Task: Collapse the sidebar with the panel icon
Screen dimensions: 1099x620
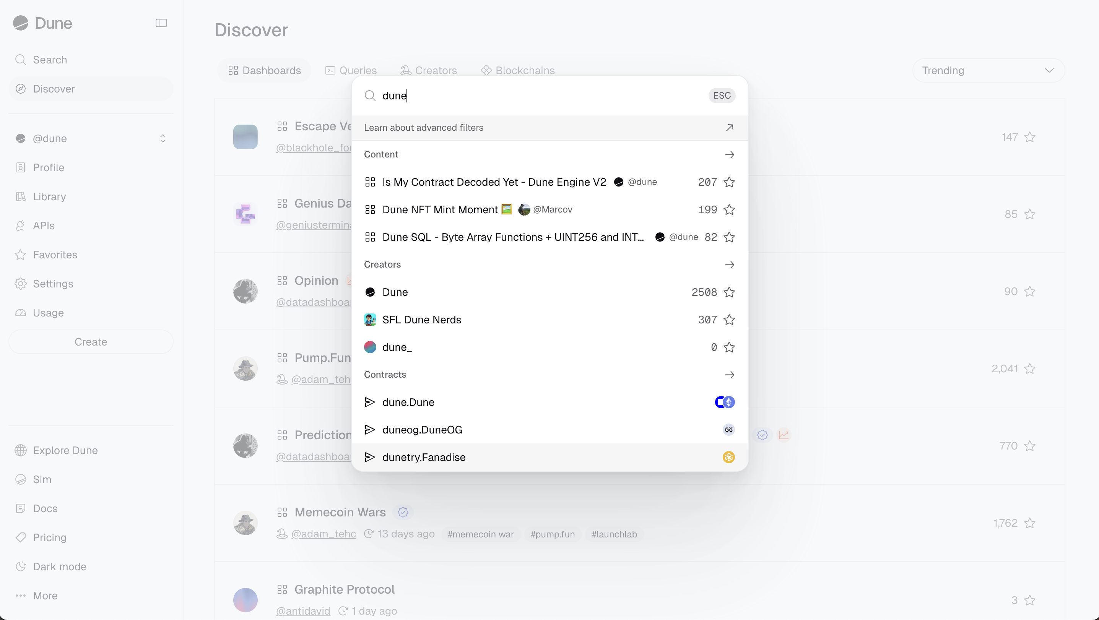Action: coord(161,23)
